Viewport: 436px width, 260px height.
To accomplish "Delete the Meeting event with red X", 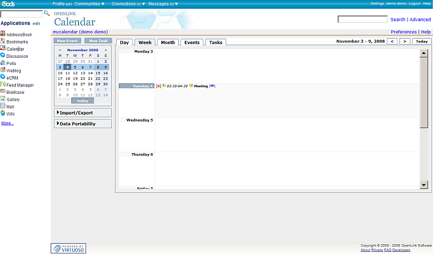I will pos(158,86).
